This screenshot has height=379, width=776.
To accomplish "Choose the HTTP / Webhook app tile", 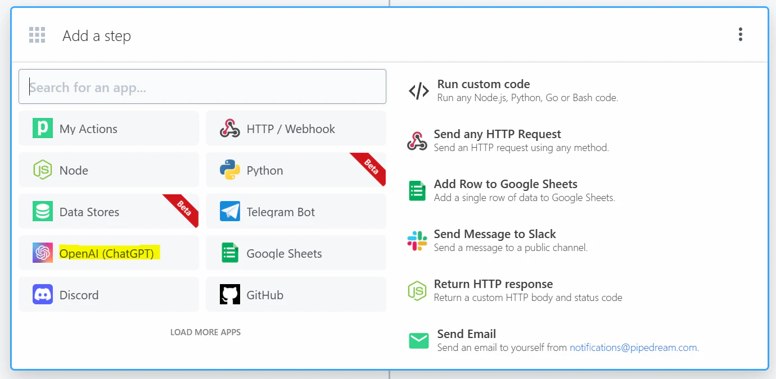I will (296, 129).
